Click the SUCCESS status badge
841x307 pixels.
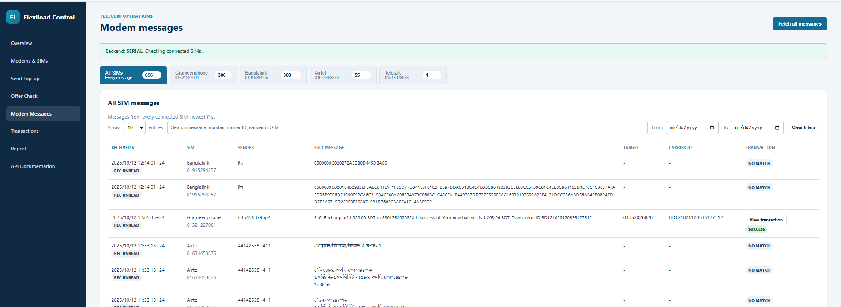(756, 229)
